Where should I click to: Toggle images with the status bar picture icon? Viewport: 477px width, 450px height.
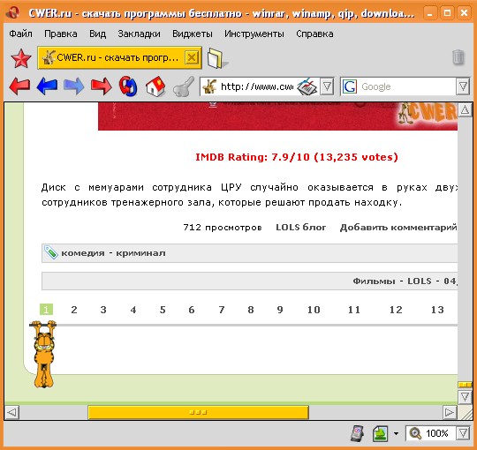point(381,433)
